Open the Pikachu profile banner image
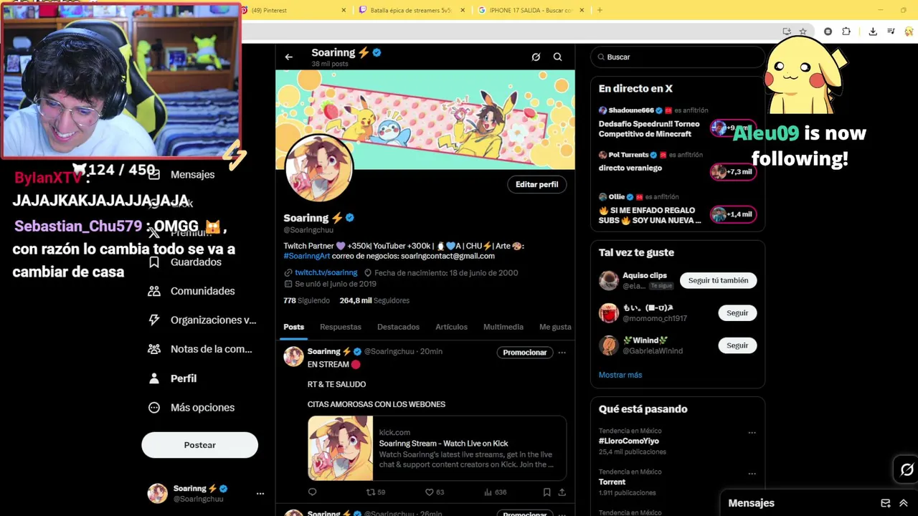The image size is (918, 516). [x=425, y=119]
